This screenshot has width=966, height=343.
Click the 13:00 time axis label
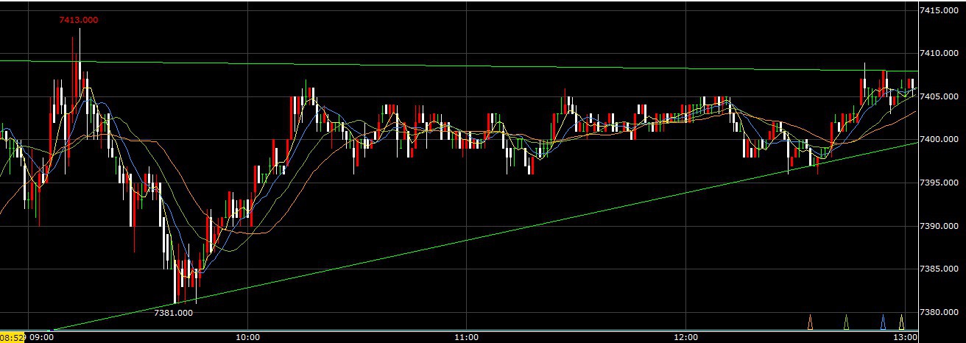tap(906, 337)
